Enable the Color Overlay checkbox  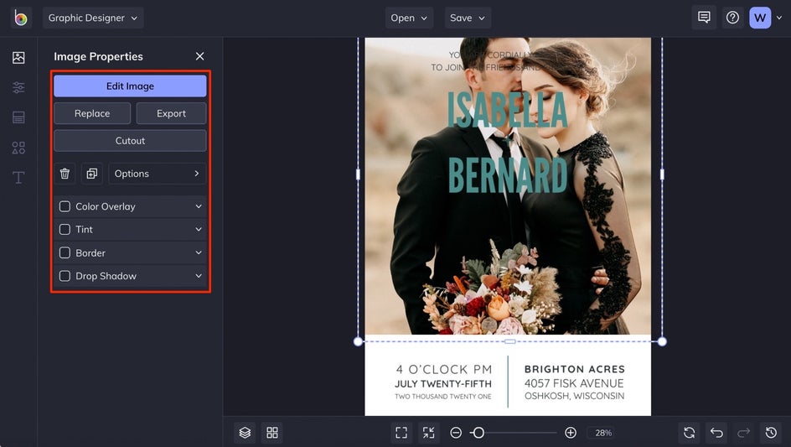(65, 206)
